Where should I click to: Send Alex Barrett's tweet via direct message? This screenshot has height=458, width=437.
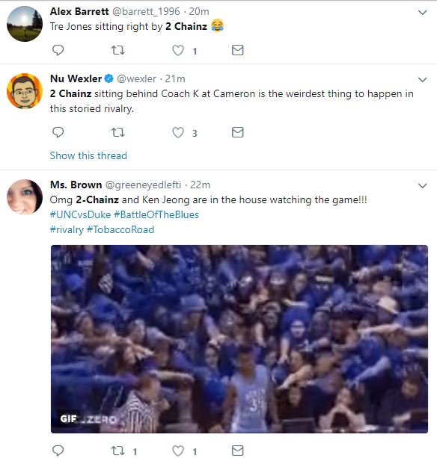237,50
